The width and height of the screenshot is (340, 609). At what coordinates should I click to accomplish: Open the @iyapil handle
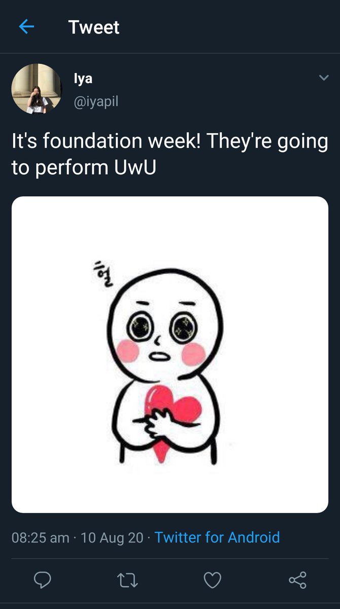click(x=96, y=102)
